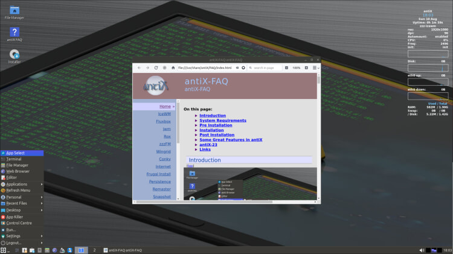Screen dimensions: 453x254
Task: Open File Manager desktop icon
Action: [14, 13]
